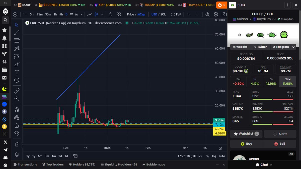301x169 pixels.
Task: Open the Liquidity Providers (5) tab
Action: tap(119, 164)
